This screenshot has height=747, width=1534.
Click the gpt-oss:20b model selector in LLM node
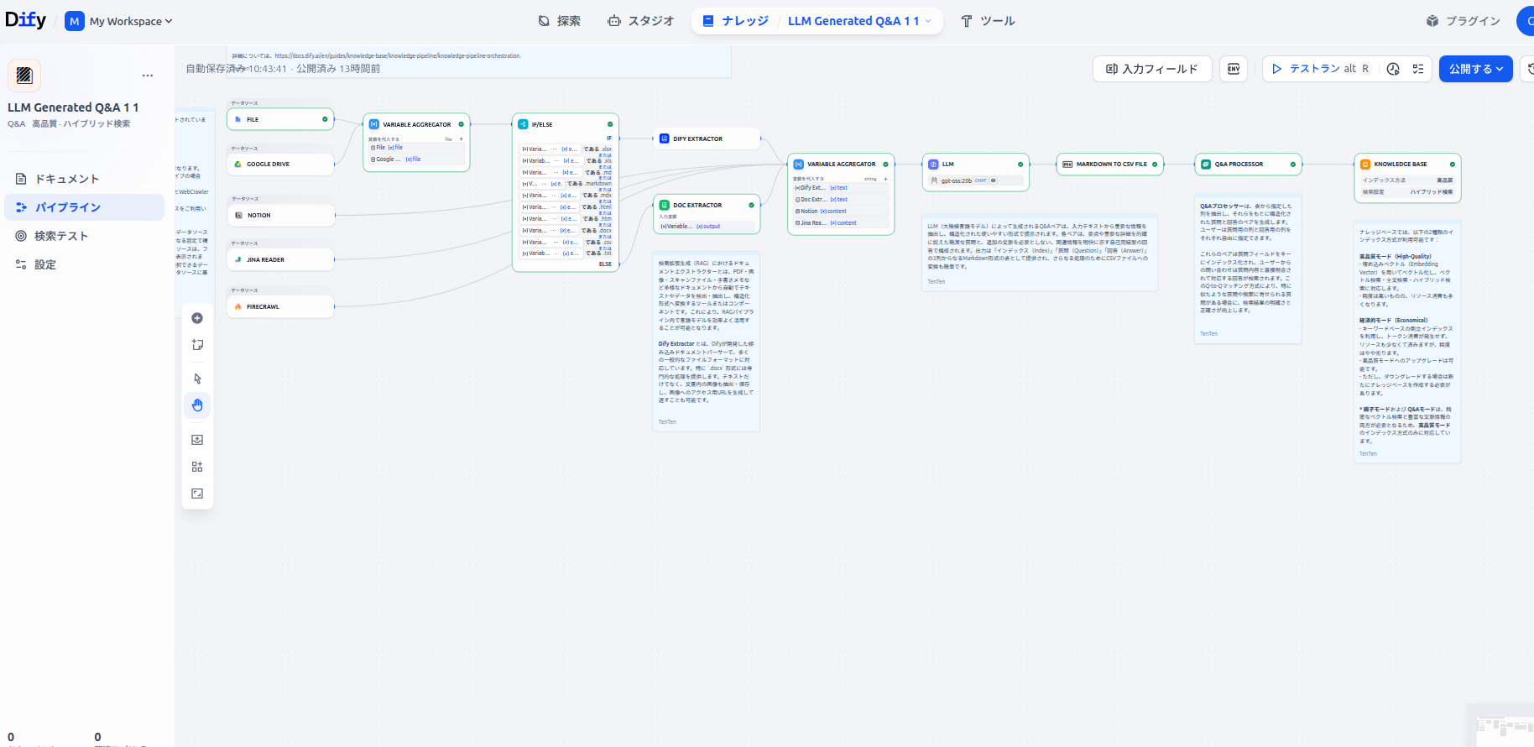pyautogui.click(x=976, y=180)
